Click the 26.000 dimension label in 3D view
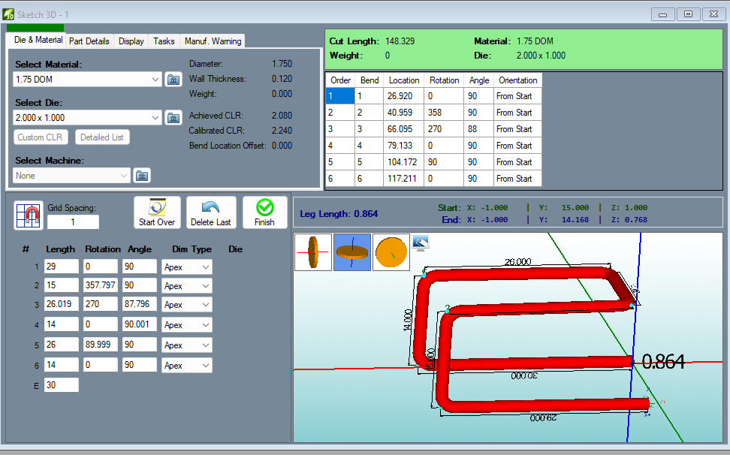This screenshot has width=730, height=455. click(x=517, y=261)
